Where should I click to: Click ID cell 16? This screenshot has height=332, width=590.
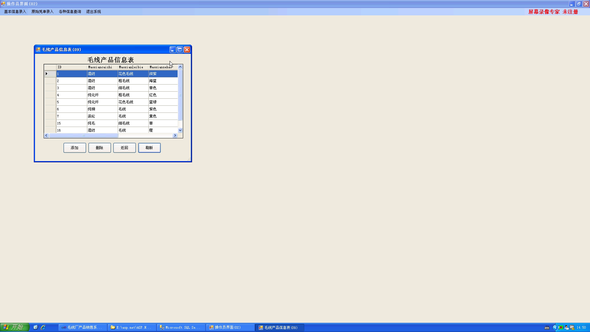[72, 130]
